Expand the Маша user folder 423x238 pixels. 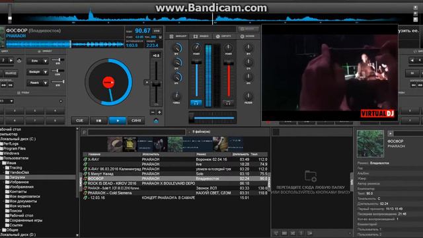point(11,163)
